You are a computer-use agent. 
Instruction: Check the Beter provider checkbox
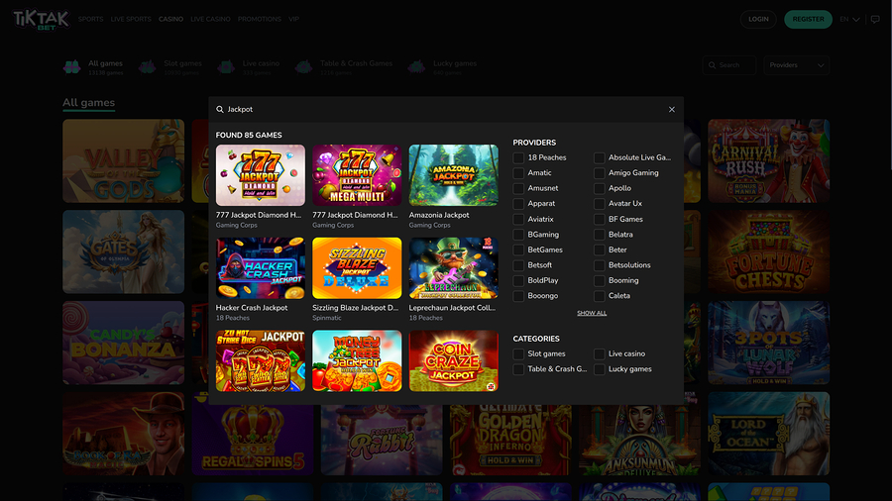pyautogui.click(x=599, y=250)
